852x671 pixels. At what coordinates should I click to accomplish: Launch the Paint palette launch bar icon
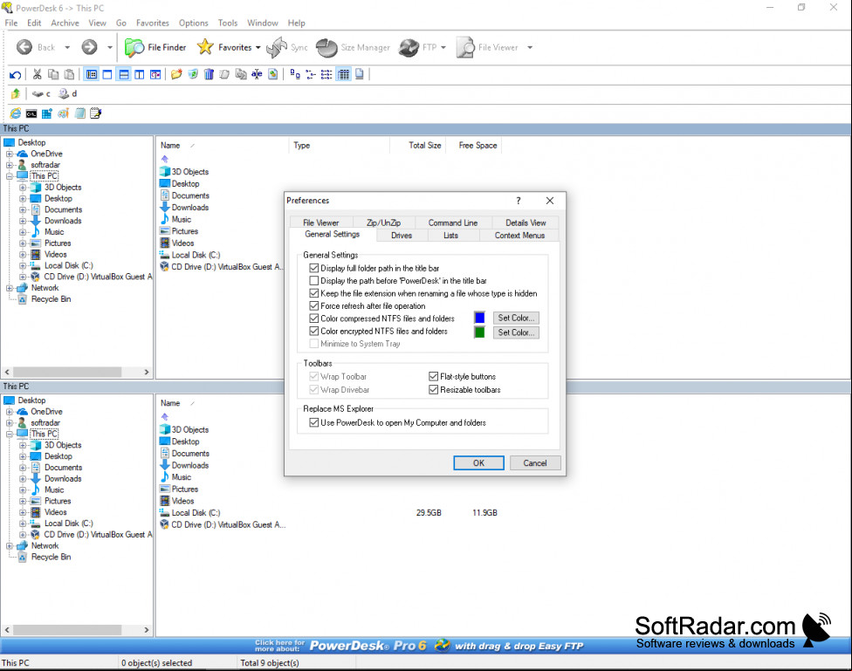[x=64, y=113]
